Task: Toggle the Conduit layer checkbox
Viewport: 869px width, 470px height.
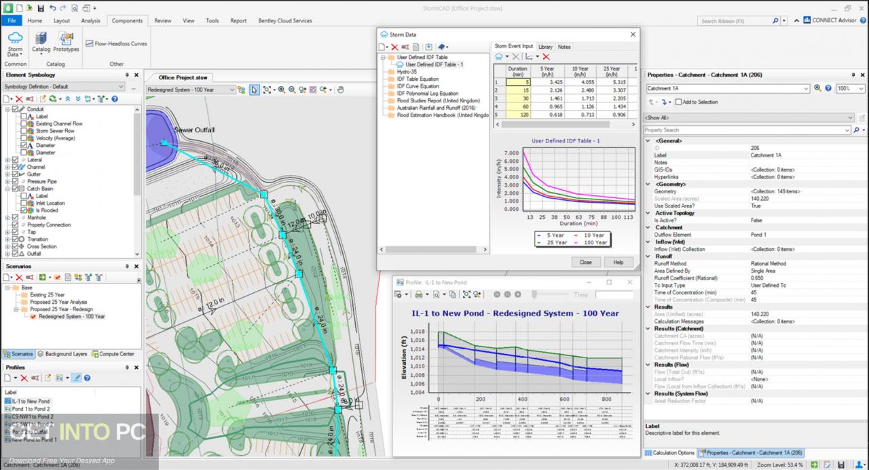Action: [16, 109]
